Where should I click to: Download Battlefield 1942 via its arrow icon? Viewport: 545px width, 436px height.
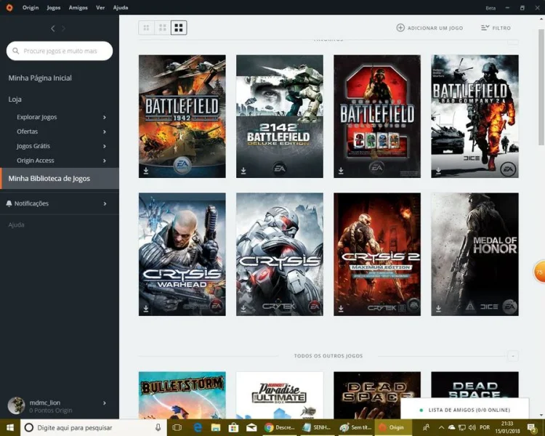tap(146, 170)
